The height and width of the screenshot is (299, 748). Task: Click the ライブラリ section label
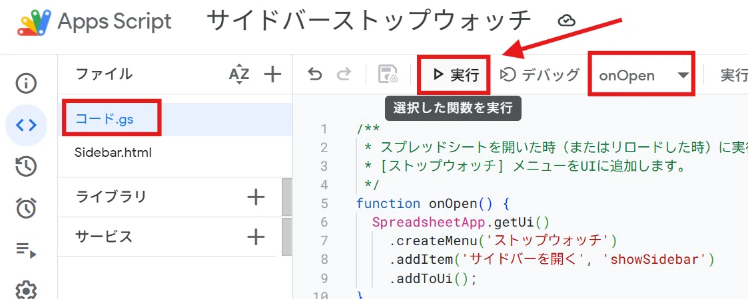pyautogui.click(x=111, y=197)
